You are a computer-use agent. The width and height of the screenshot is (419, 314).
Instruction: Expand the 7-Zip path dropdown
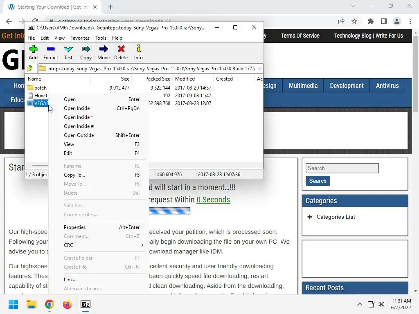[259, 68]
